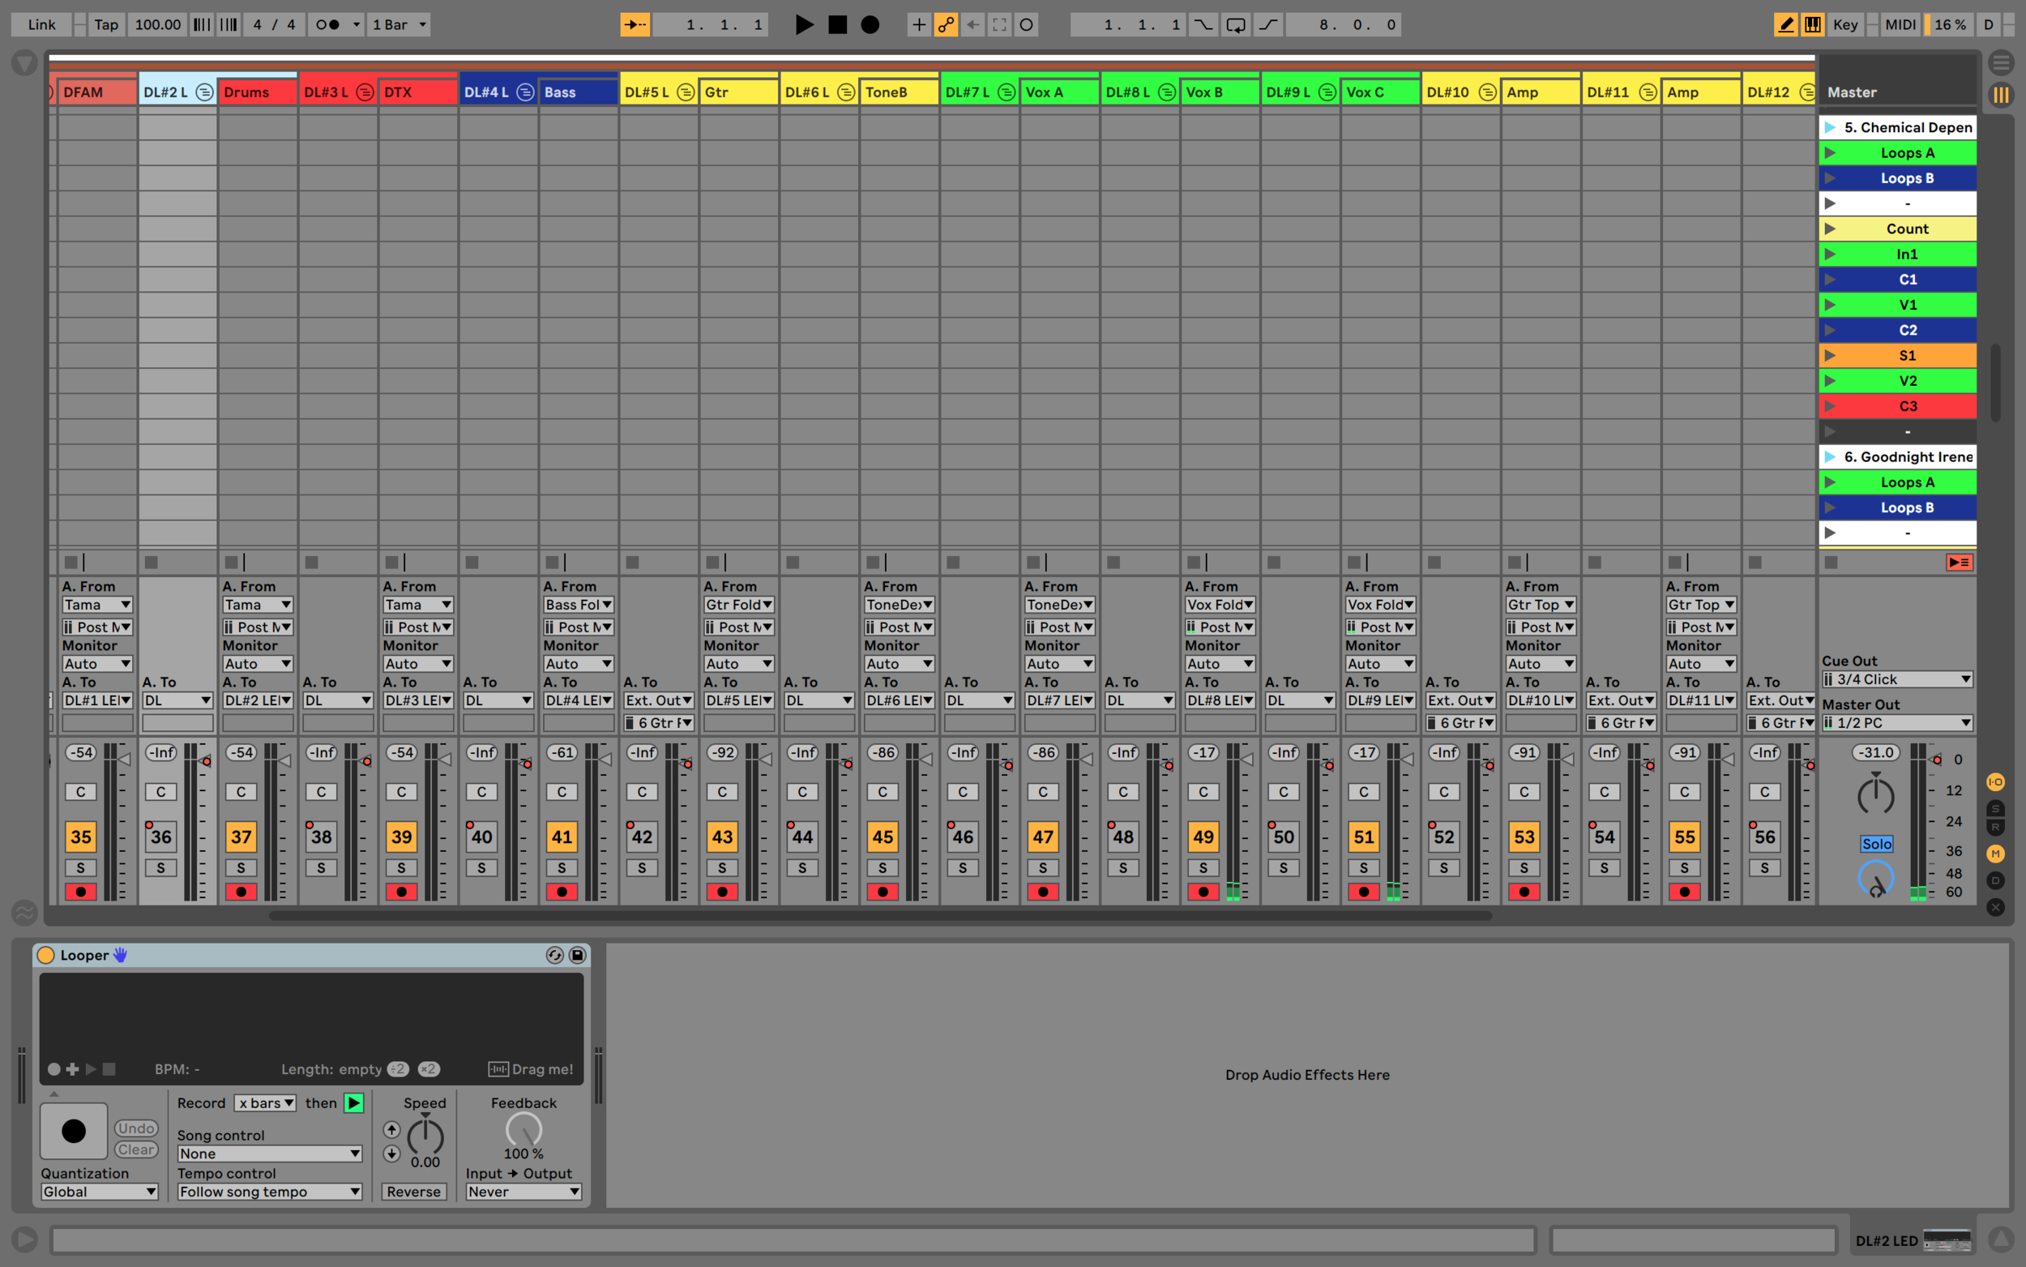
Task: Toggle Draw Mode pencil
Action: [x=1785, y=24]
